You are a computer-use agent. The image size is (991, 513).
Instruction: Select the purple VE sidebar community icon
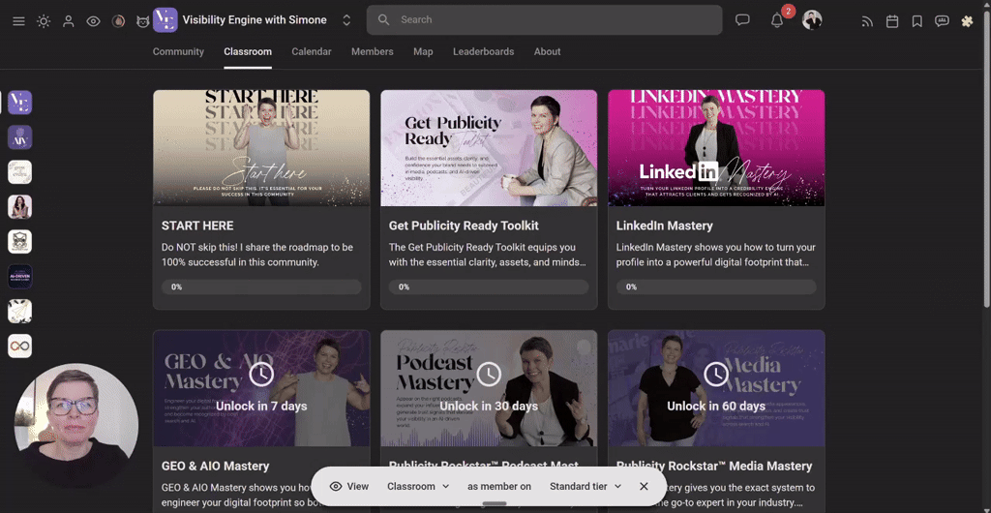coord(19,103)
